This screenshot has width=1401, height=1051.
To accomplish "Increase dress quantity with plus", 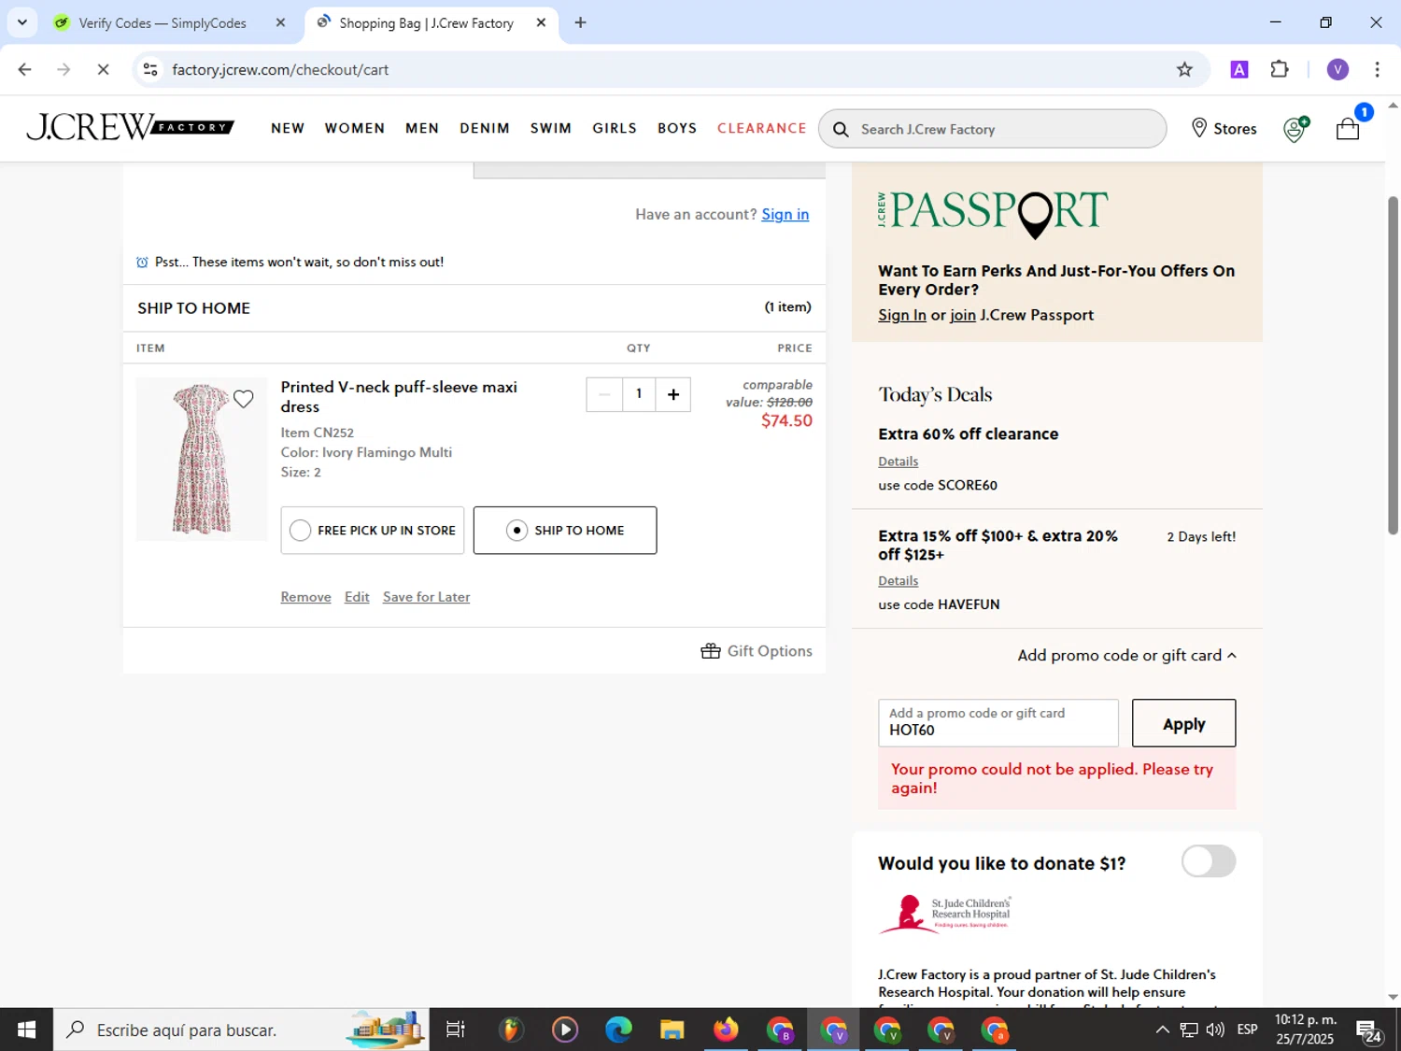I will pos(673,394).
